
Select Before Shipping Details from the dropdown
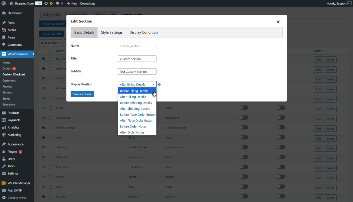point(136,103)
